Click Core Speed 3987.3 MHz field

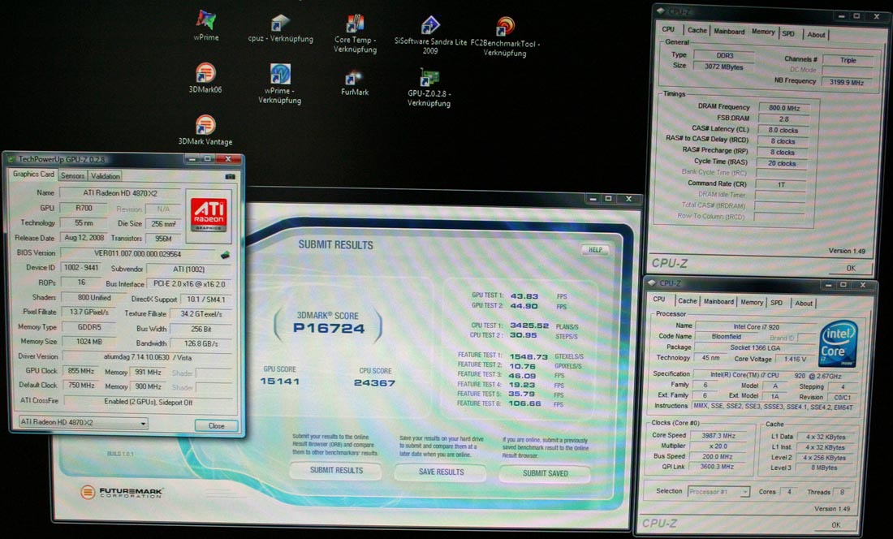718,435
